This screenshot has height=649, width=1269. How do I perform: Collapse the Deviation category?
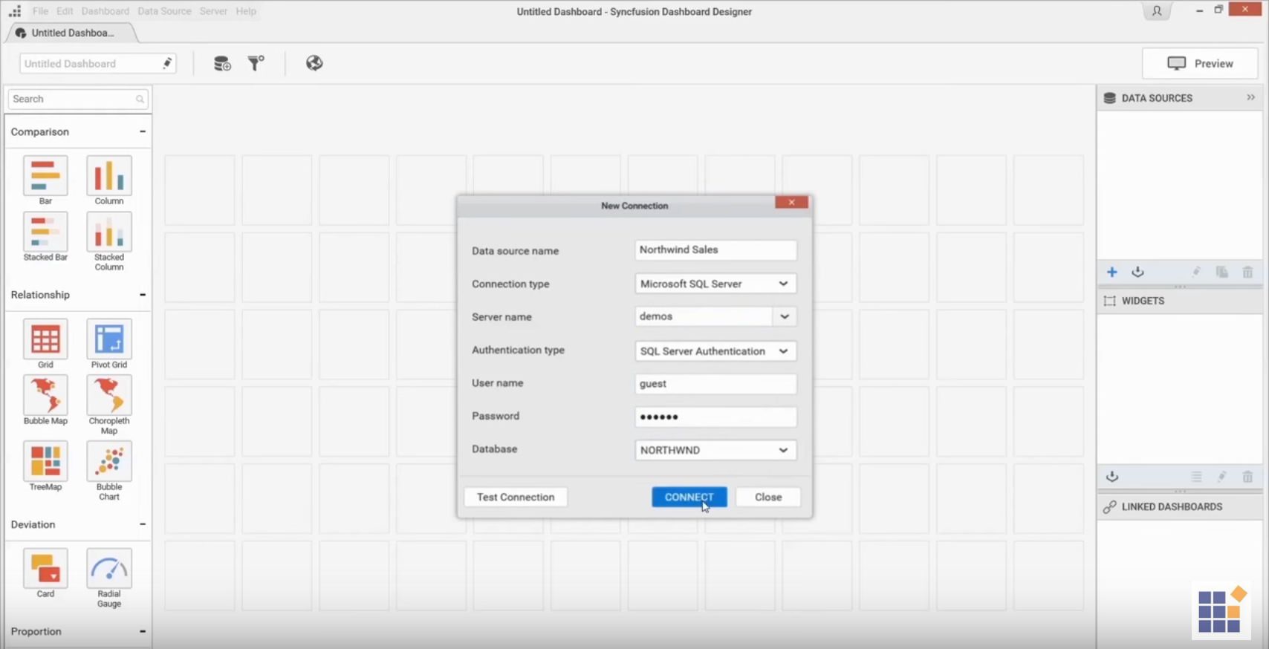143,524
